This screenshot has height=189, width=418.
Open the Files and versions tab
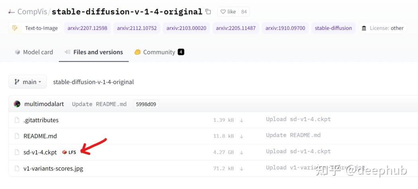click(94, 52)
